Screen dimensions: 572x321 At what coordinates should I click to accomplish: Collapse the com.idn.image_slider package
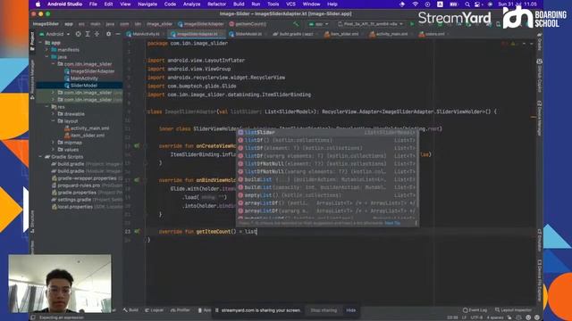click(x=54, y=64)
